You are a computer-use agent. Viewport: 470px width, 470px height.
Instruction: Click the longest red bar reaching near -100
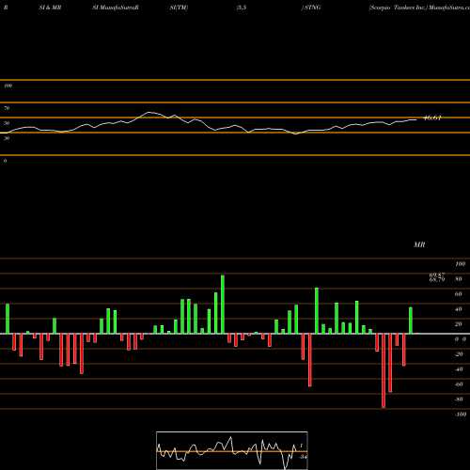(x=384, y=370)
